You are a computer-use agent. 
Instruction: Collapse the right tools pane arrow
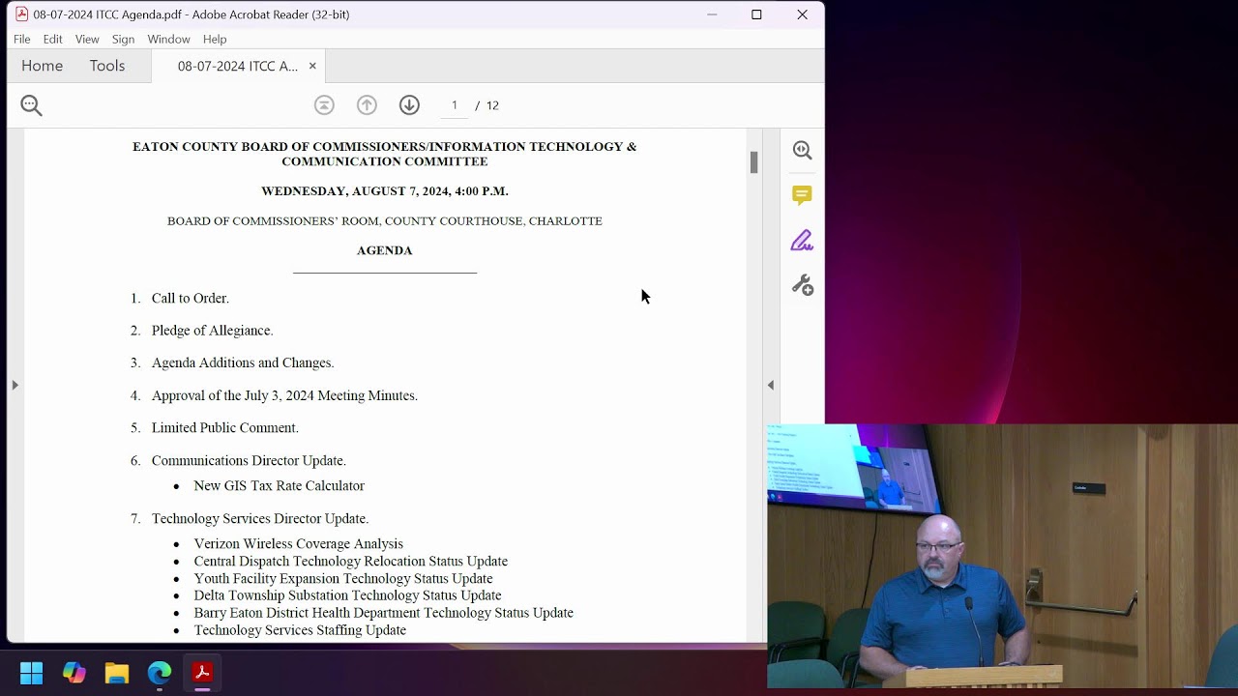pyautogui.click(x=771, y=385)
